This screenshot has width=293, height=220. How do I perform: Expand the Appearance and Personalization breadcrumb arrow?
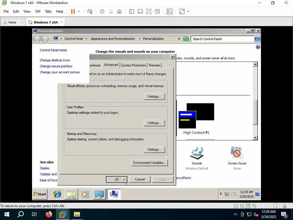point(140,39)
